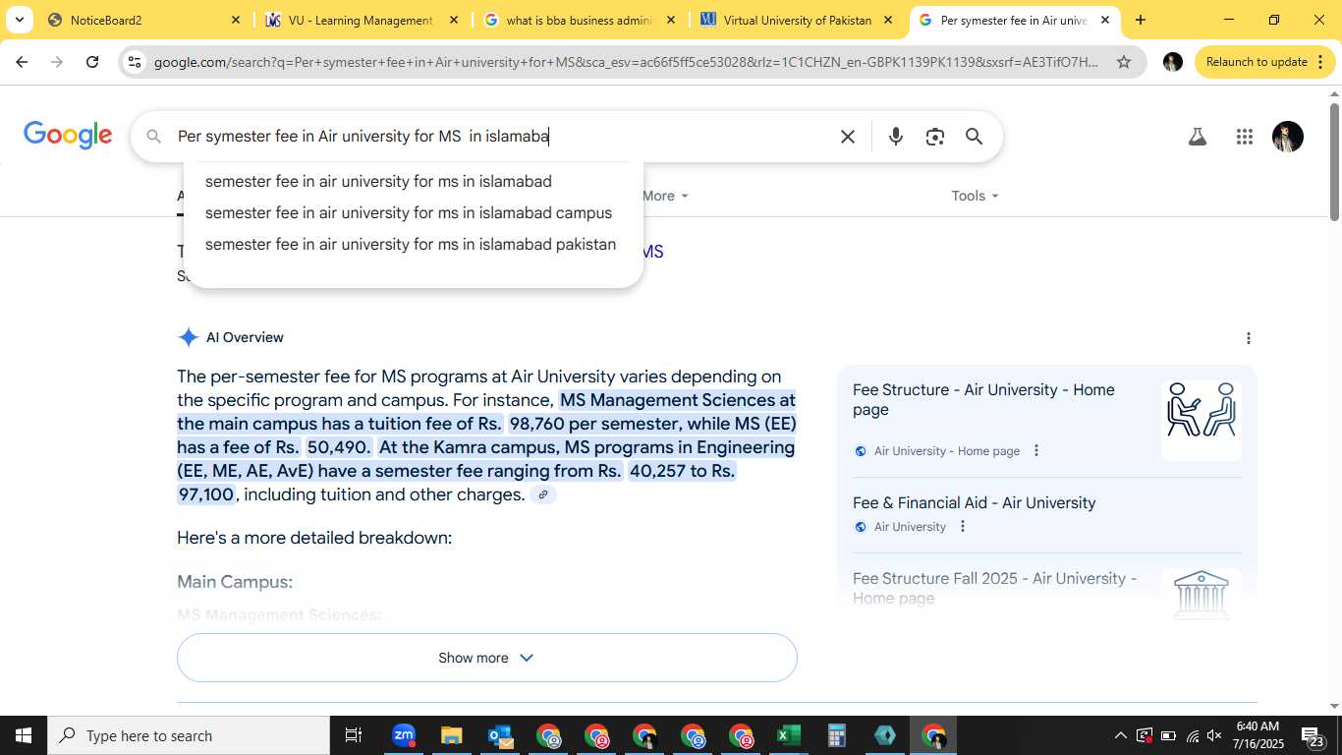Open the Tools dropdown
Screen dimensions: 1342x755
tap(975, 196)
